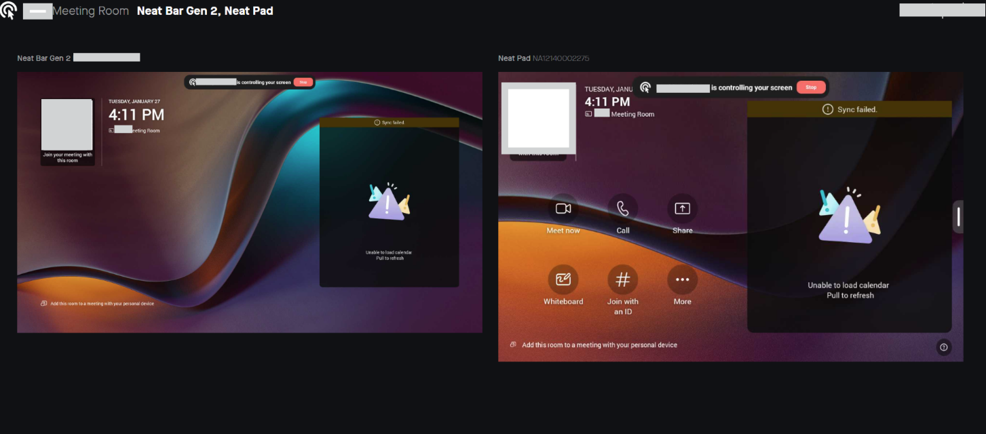986x434 pixels.
Task: Open the Whiteboard icon
Action: [x=563, y=279]
